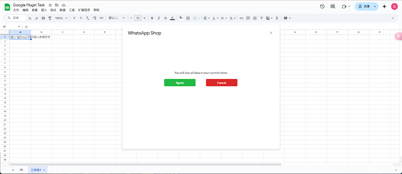Star the Google Plugin Test document

[50, 5]
